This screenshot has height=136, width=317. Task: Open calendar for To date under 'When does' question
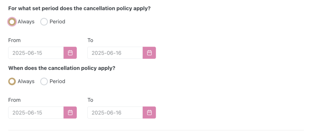coord(149,112)
